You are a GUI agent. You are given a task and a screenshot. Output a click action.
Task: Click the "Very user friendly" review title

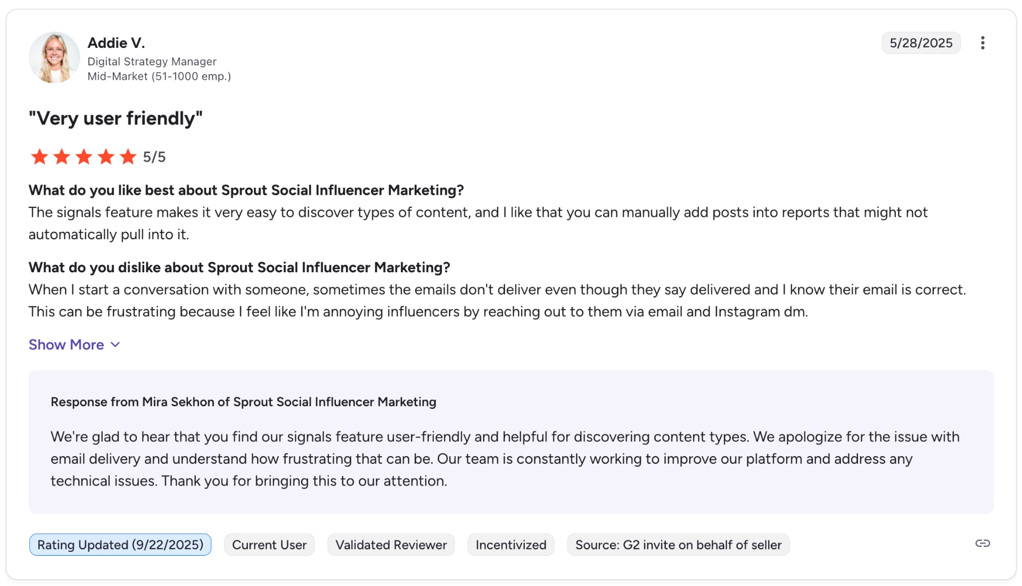click(116, 118)
